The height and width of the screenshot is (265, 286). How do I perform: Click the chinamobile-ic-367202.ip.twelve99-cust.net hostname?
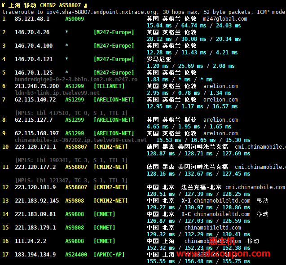click(x=81, y=140)
